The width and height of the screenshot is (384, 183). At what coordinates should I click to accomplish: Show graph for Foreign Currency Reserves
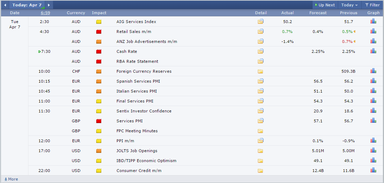pos(373,71)
